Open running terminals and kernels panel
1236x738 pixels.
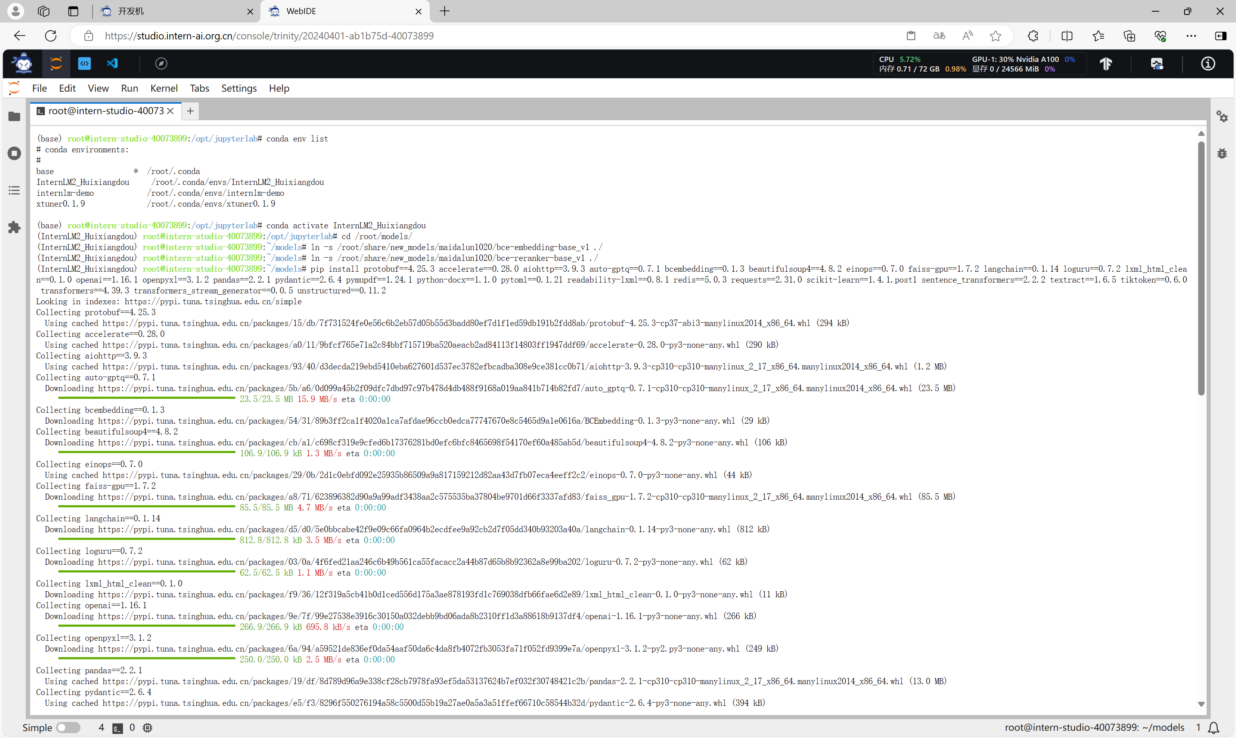tap(14, 153)
